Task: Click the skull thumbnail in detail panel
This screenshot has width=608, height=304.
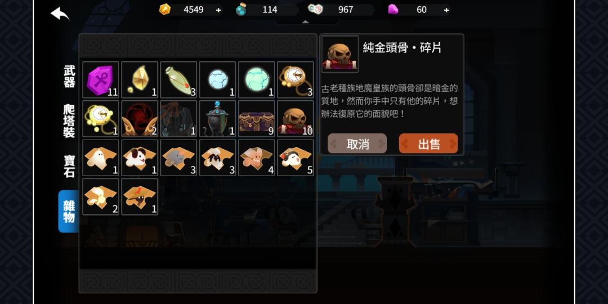Action: (x=340, y=54)
